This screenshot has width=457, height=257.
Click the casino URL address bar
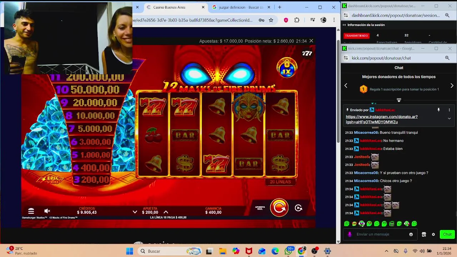tap(193, 20)
